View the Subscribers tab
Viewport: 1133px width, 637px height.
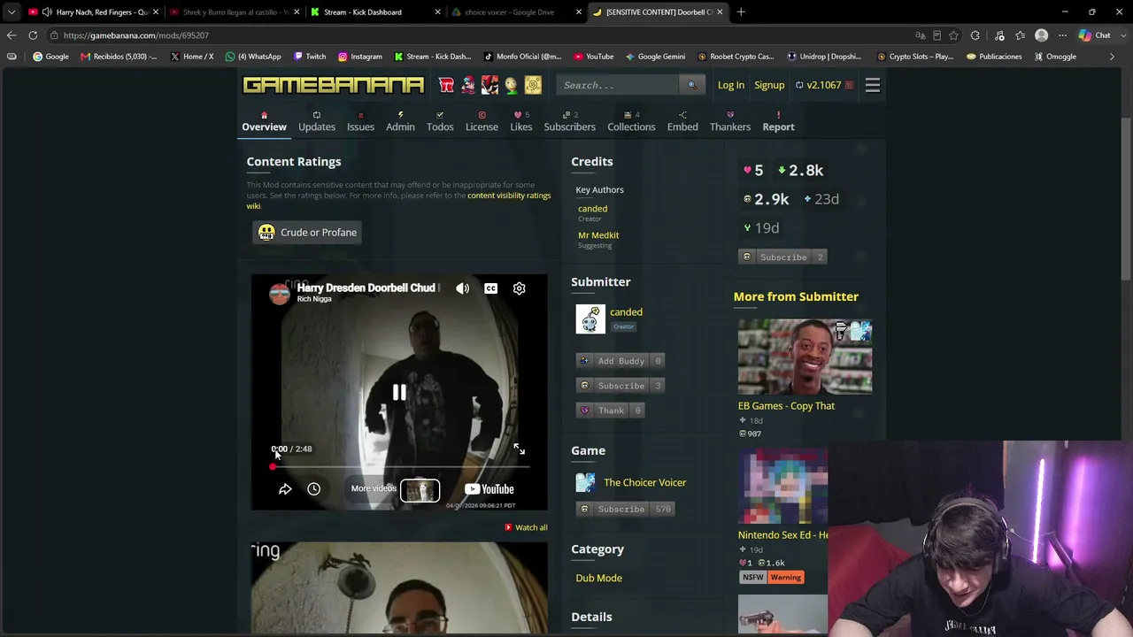pyautogui.click(x=569, y=121)
